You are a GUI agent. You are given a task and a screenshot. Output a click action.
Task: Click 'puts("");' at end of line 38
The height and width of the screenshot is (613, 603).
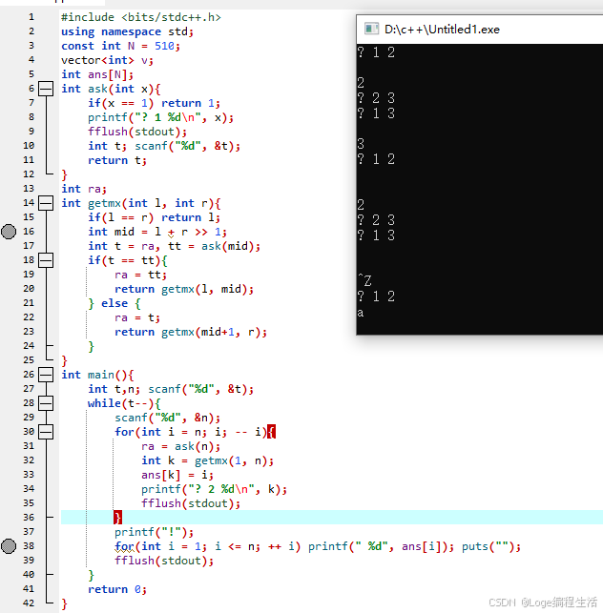[x=491, y=546]
